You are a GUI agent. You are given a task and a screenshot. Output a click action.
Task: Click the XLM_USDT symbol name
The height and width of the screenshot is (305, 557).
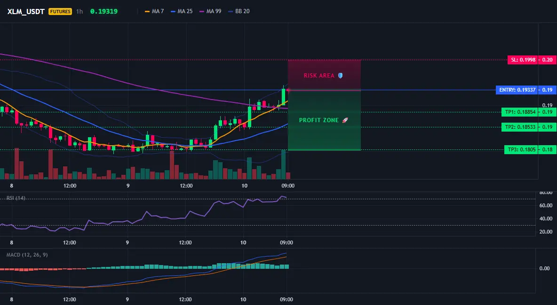pos(25,11)
